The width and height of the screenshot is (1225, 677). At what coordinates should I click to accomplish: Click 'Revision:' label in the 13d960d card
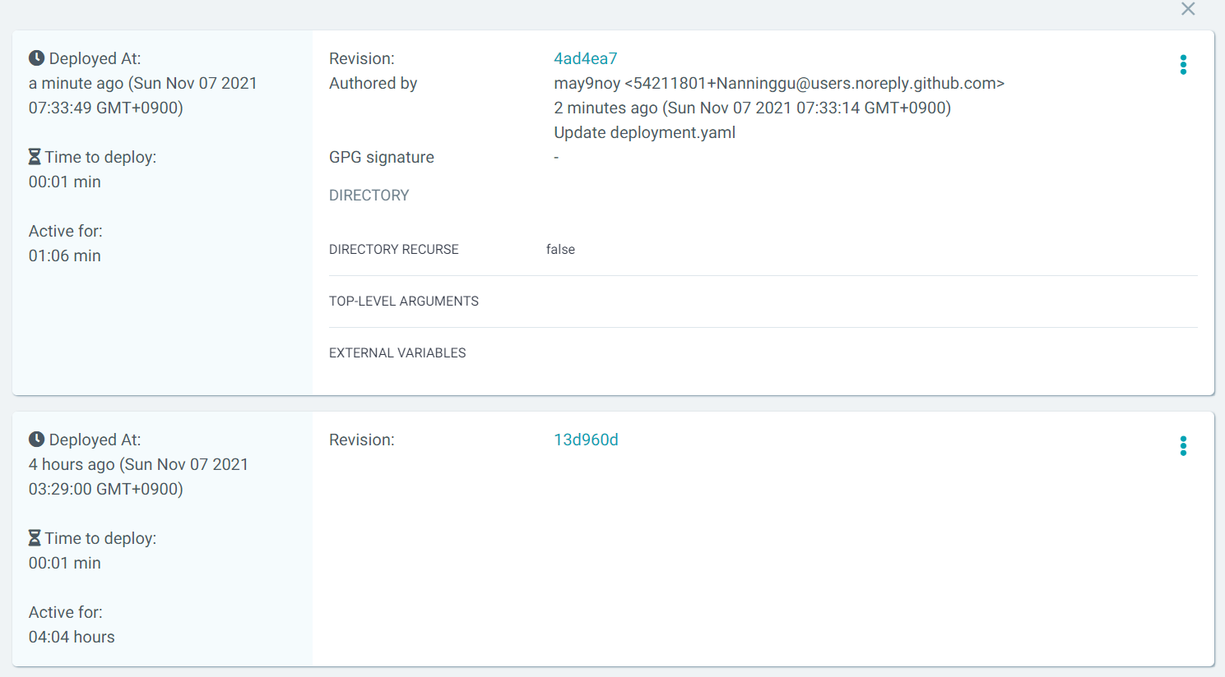(x=362, y=440)
